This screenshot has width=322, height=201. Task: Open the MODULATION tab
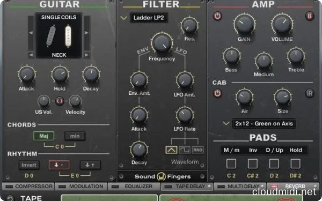click(81, 187)
